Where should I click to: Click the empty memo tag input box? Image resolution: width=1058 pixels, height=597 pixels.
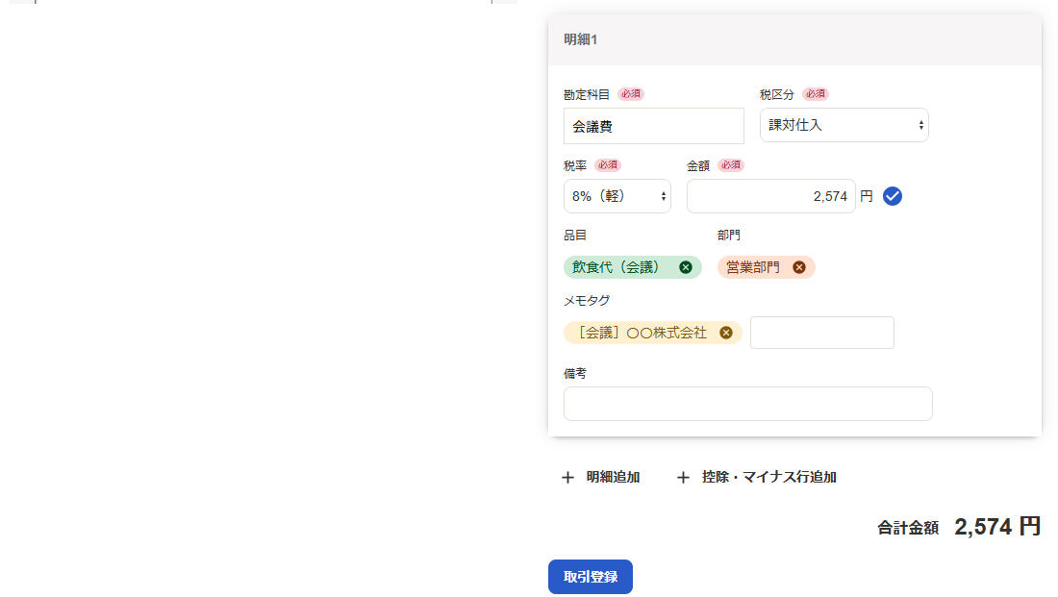coord(821,333)
